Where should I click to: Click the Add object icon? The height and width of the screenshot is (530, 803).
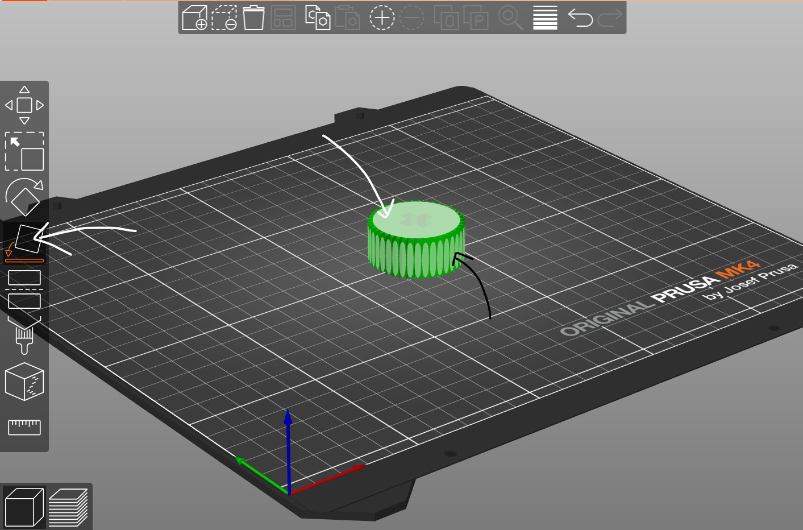(194, 18)
